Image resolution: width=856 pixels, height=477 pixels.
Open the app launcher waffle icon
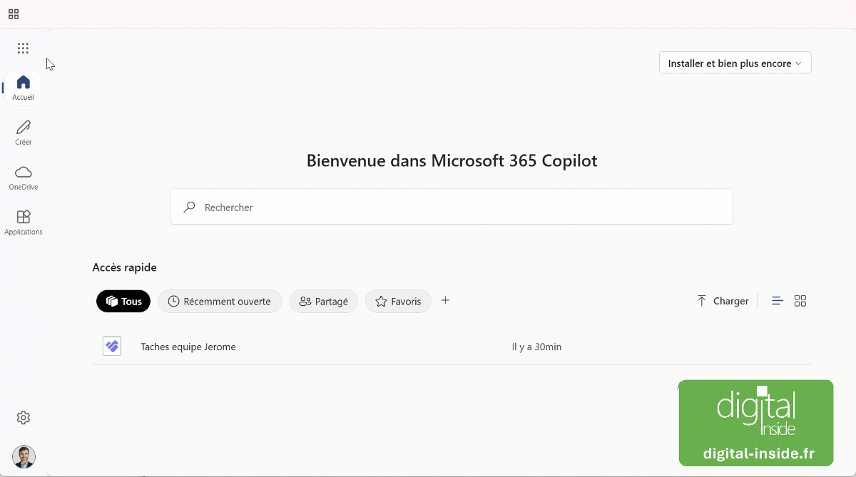23,48
